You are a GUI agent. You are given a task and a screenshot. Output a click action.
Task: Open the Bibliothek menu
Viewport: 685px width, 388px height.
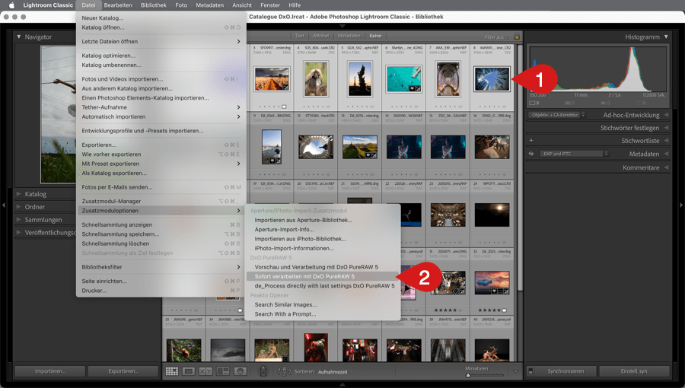(x=153, y=5)
